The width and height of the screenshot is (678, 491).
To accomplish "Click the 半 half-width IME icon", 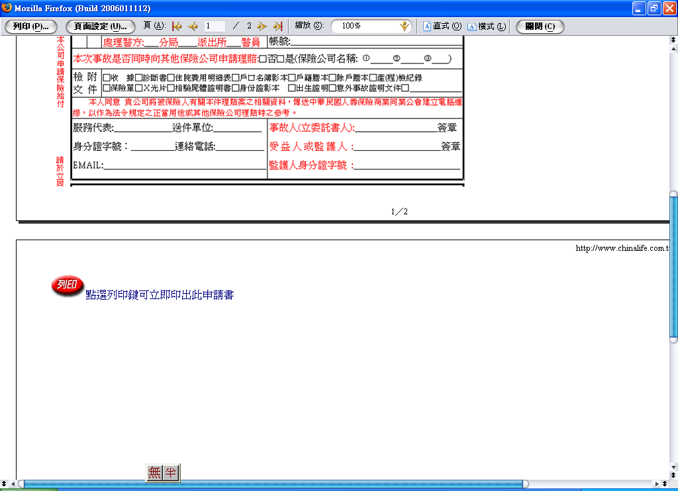I will pos(171,472).
